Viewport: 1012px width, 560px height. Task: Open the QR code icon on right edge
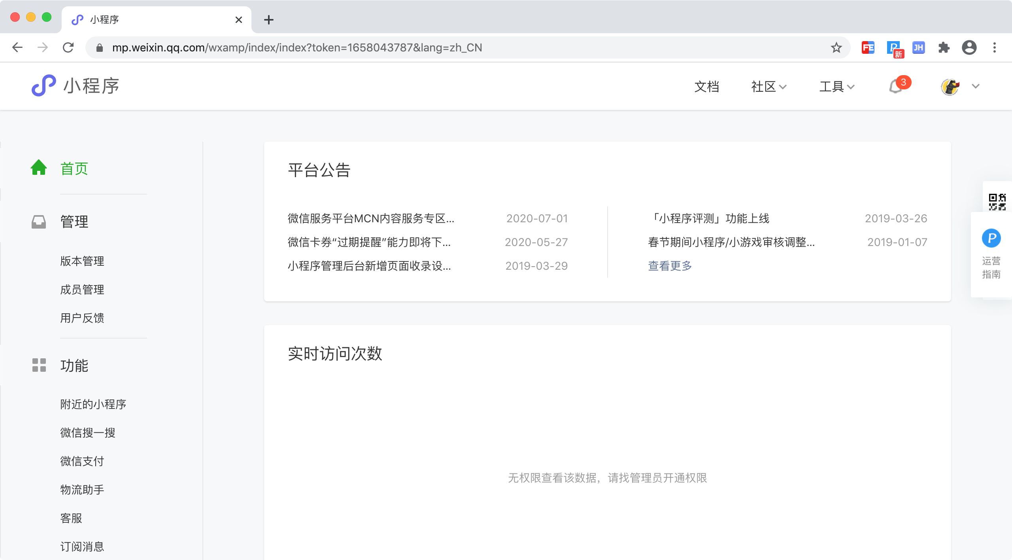(x=997, y=201)
